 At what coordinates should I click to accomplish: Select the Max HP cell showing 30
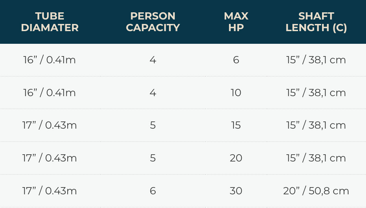[236, 191]
